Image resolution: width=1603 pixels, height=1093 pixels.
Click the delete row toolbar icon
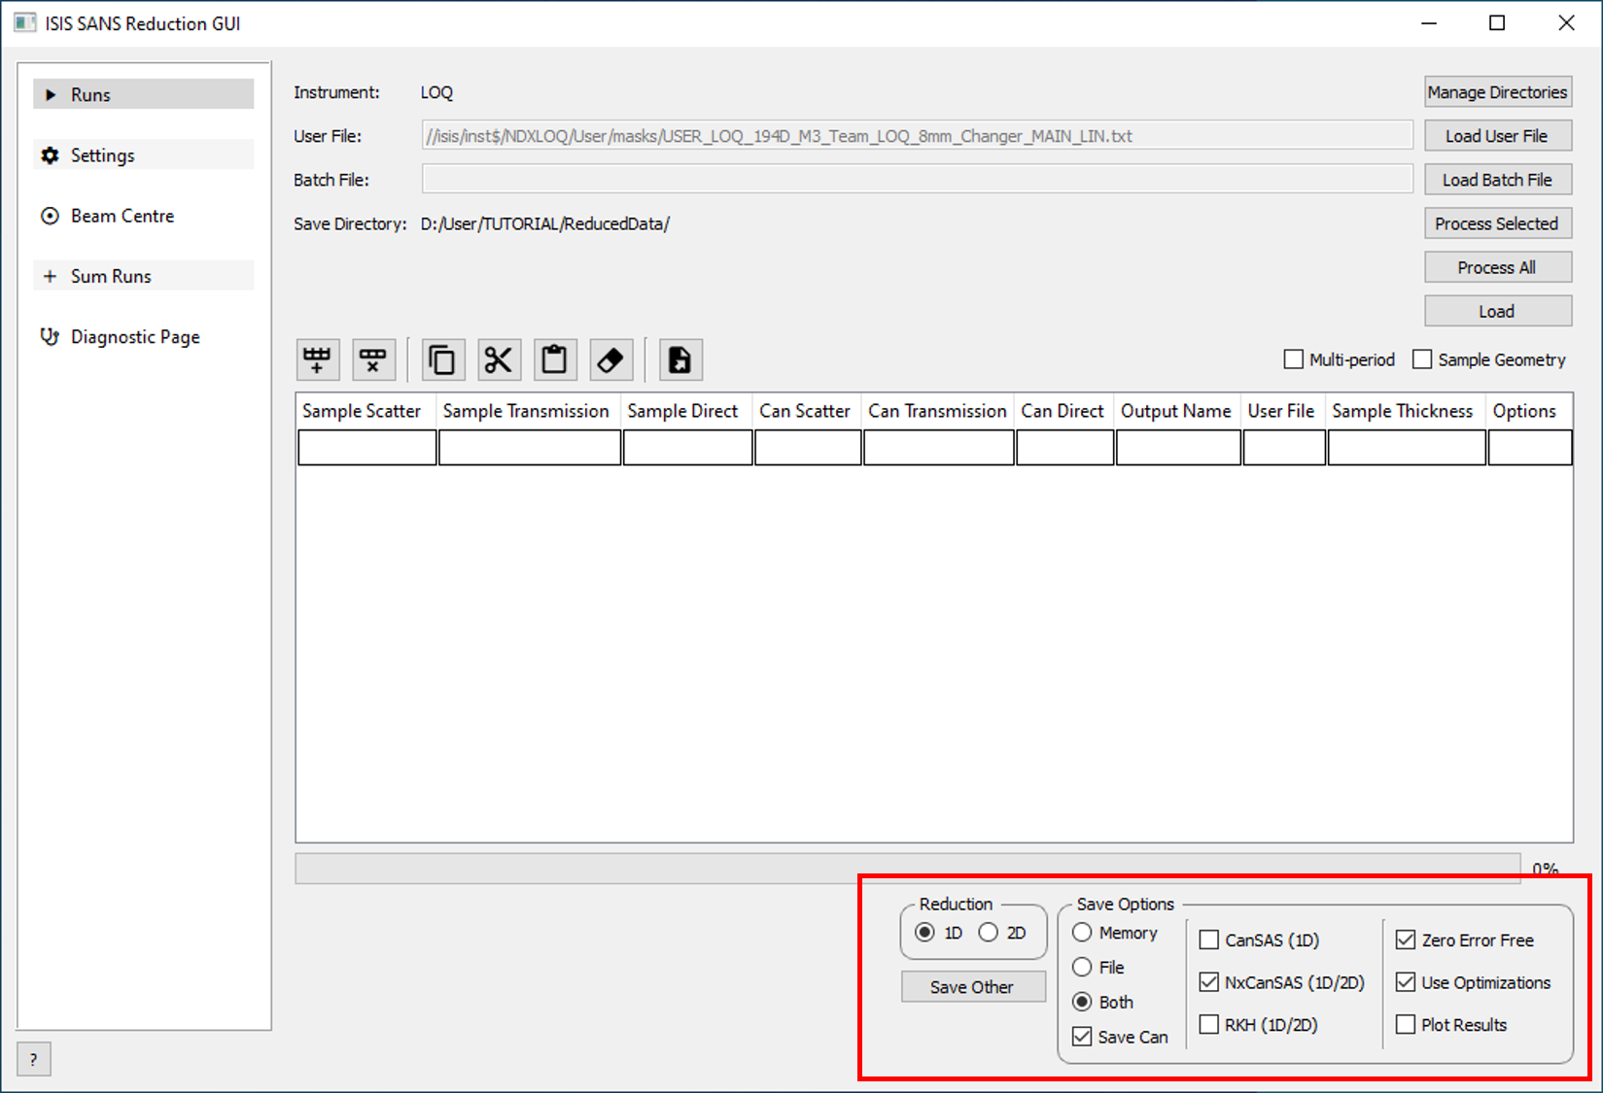(372, 360)
